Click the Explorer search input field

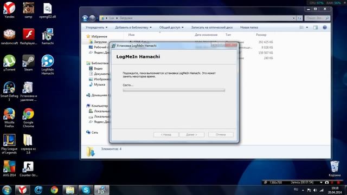click(x=317, y=18)
